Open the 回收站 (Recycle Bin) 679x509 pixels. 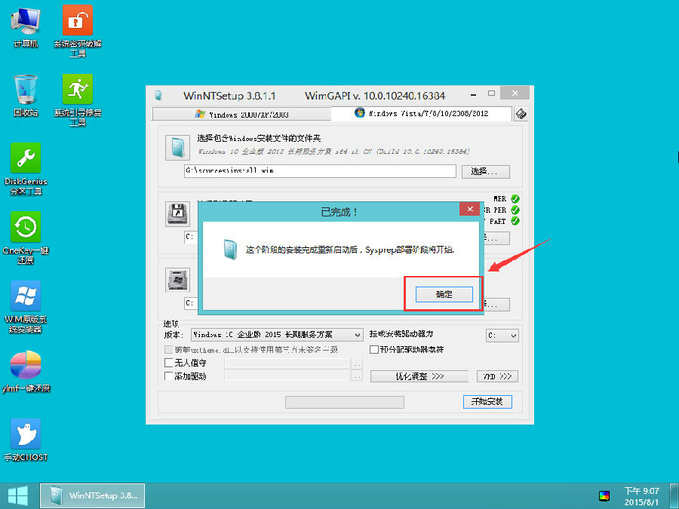pyautogui.click(x=25, y=90)
